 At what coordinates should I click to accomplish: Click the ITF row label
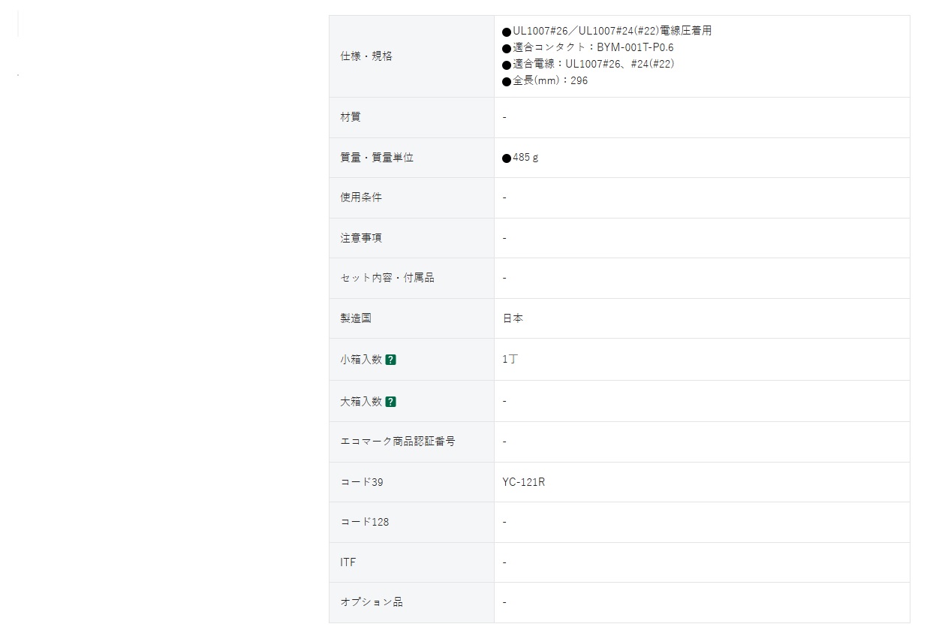click(348, 562)
